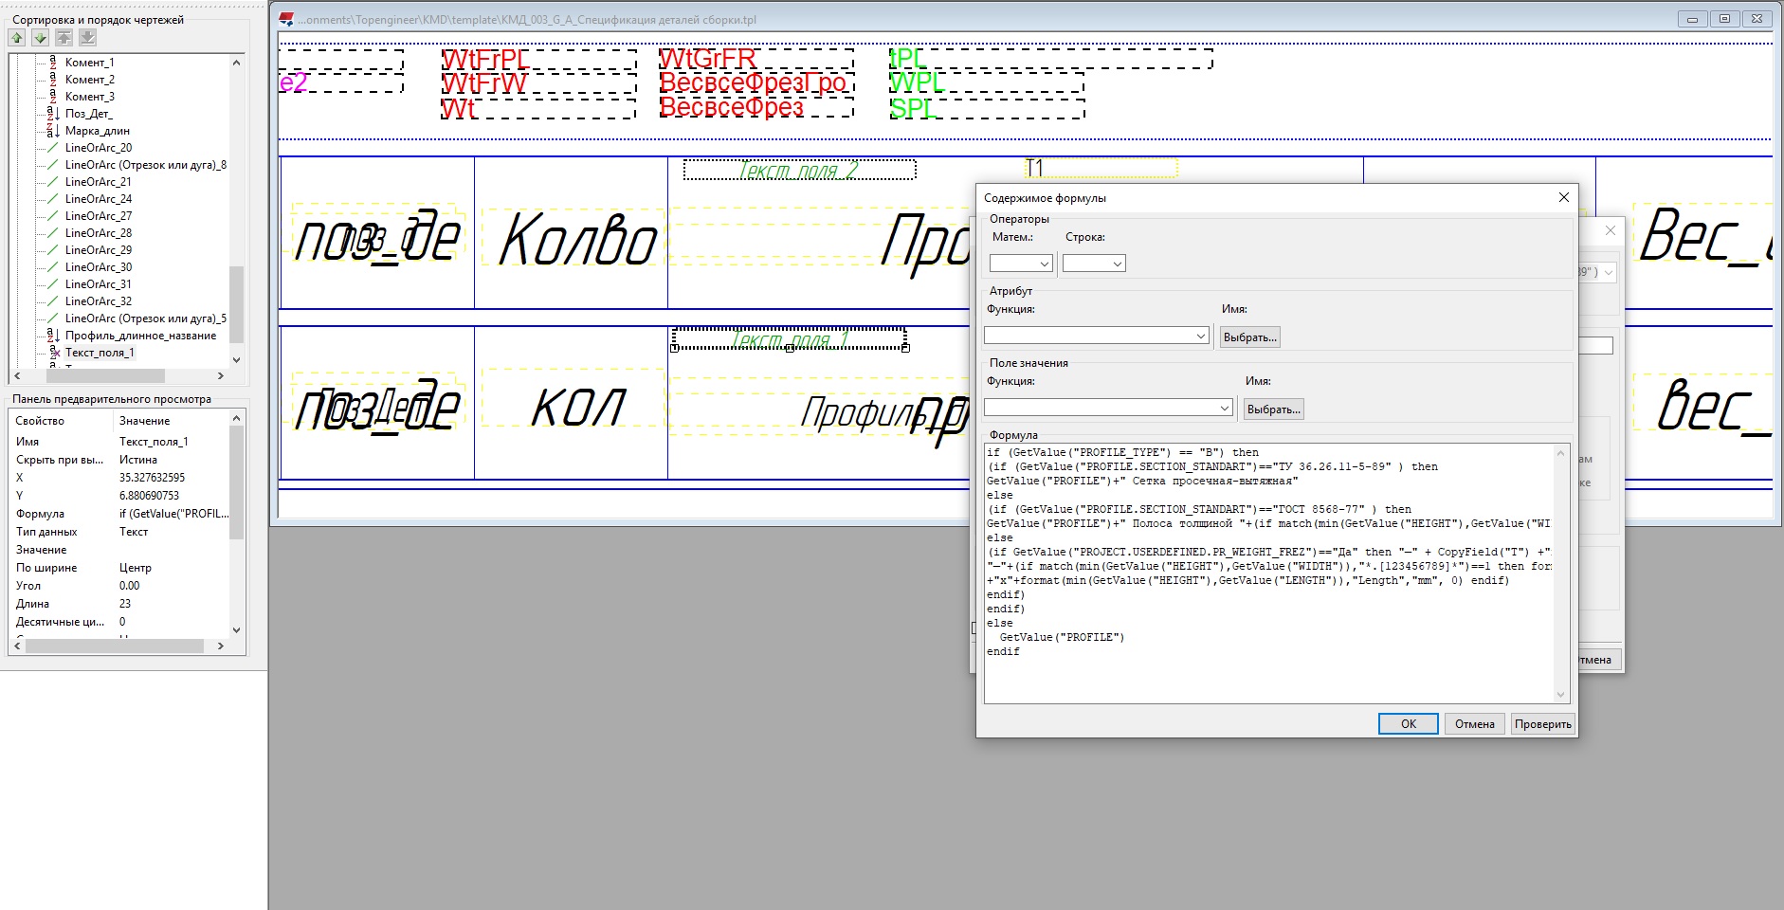Click the Текст_поля_1 tree item
The image size is (1784, 910).
click(x=100, y=353)
